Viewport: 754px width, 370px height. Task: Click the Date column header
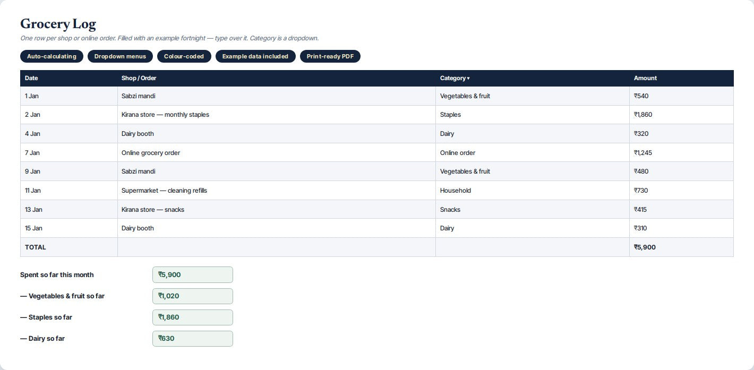68,78
